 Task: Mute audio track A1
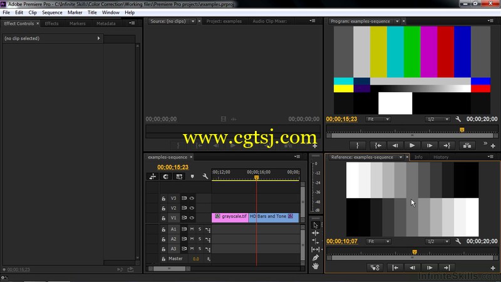click(192, 229)
